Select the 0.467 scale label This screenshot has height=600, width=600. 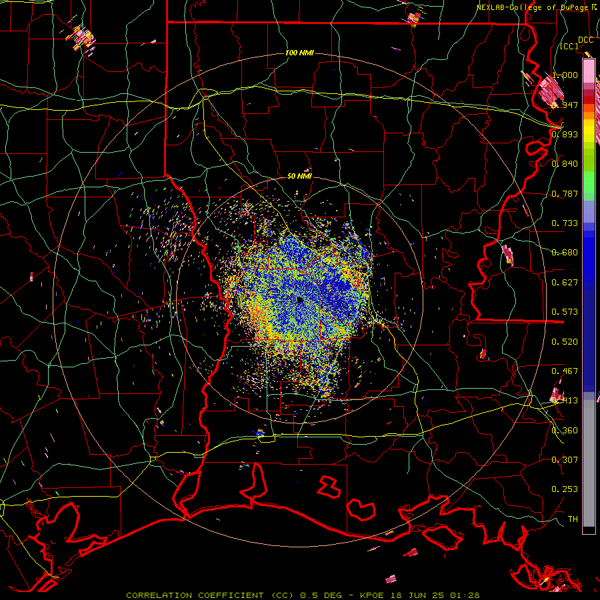pyautogui.click(x=565, y=371)
